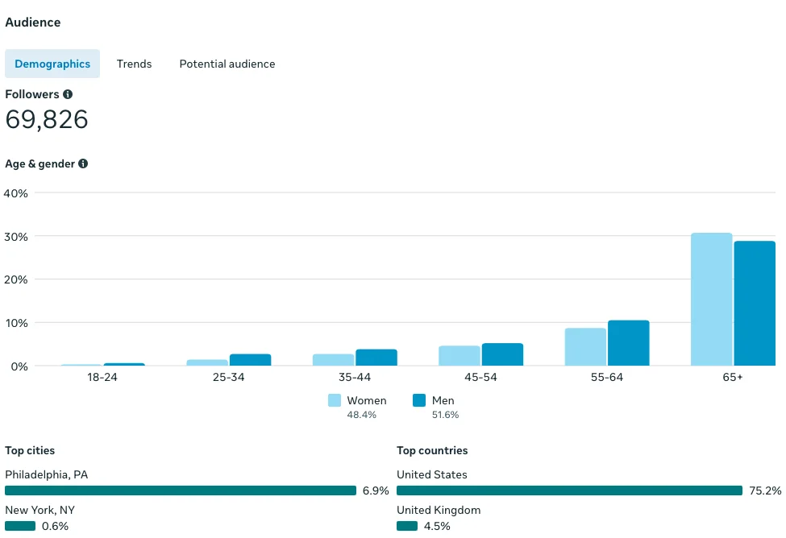Select the Demographics tab
The height and width of the screenshot is (538, 786).
pos(52,64)
